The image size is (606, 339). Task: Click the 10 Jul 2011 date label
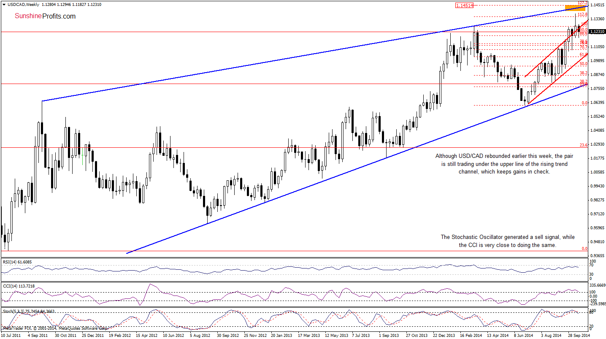click(x=11, y=335)
